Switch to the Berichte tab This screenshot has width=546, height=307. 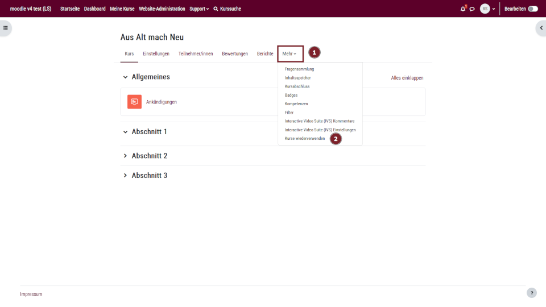[x=265, y=53]
